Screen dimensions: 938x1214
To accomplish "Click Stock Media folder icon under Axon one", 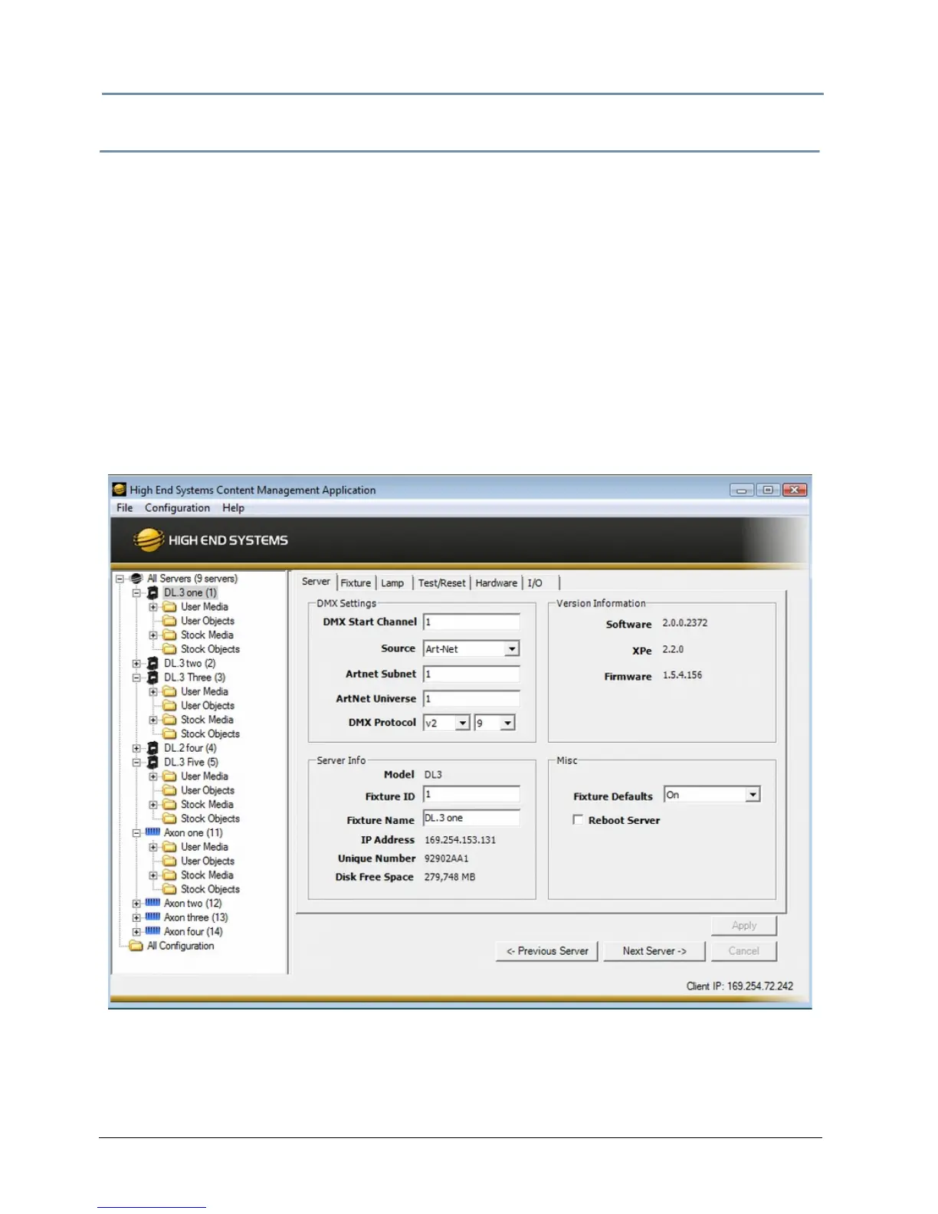I will (169, 875).
